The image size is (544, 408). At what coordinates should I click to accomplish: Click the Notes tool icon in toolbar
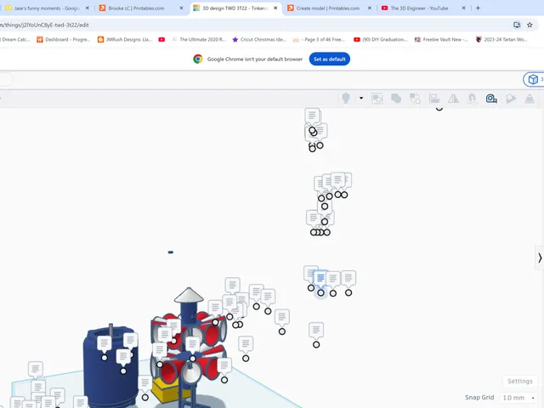510,99
